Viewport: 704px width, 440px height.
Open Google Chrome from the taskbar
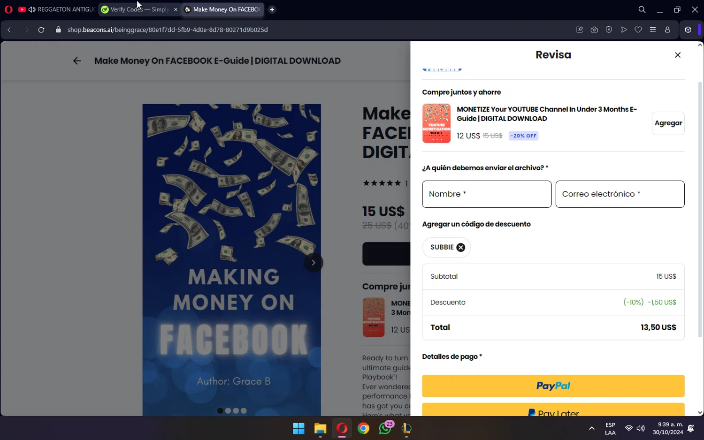pos(363,428)
